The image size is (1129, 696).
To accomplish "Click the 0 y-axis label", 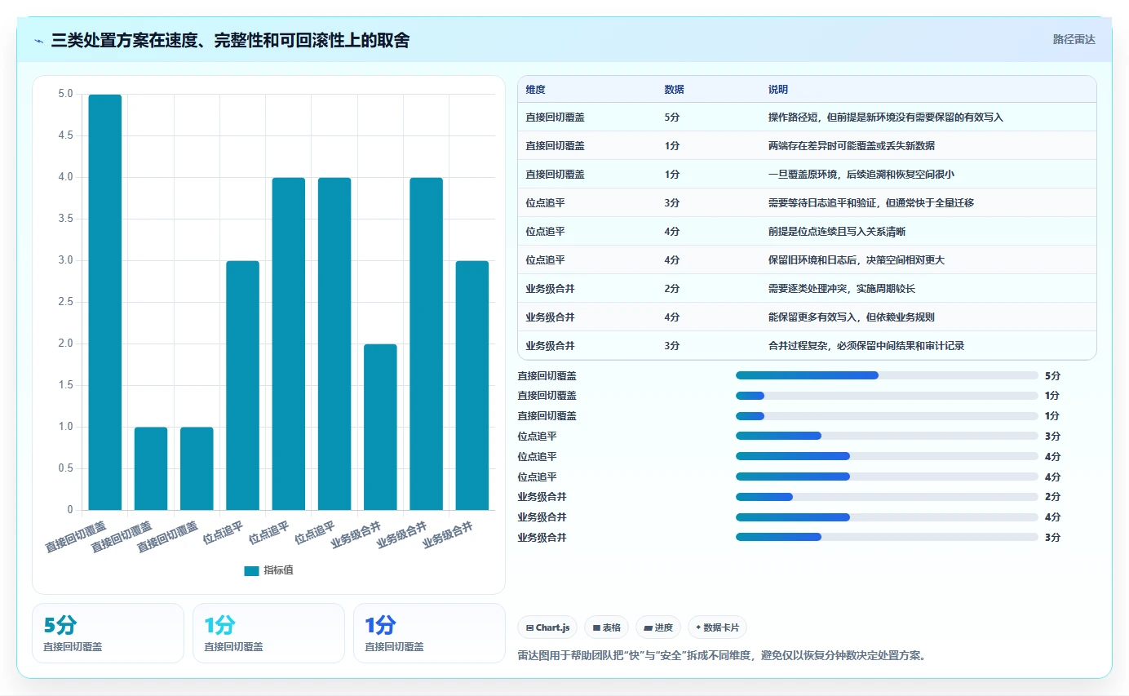I will (x=70, y=510).
